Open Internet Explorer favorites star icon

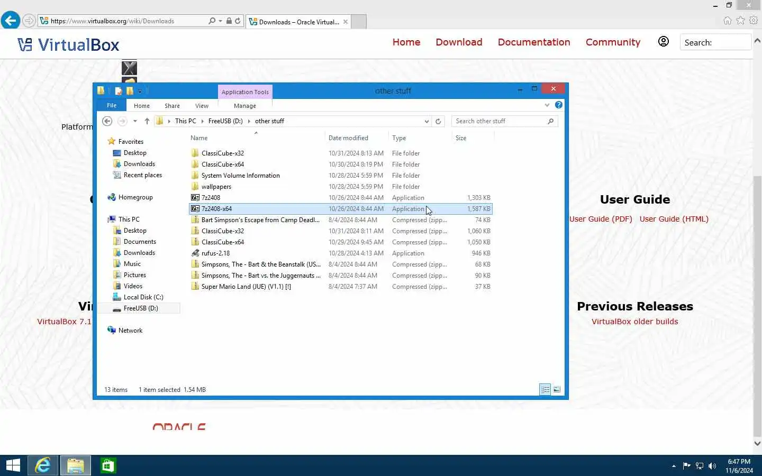[x=741, y=21]
